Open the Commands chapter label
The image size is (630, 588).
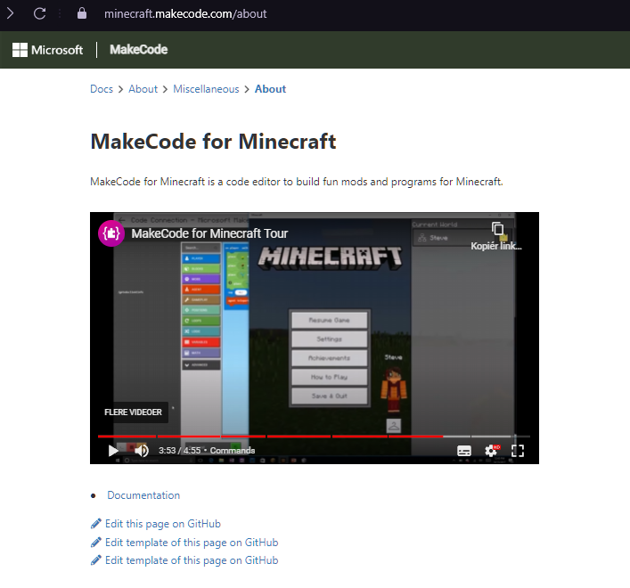233,451
